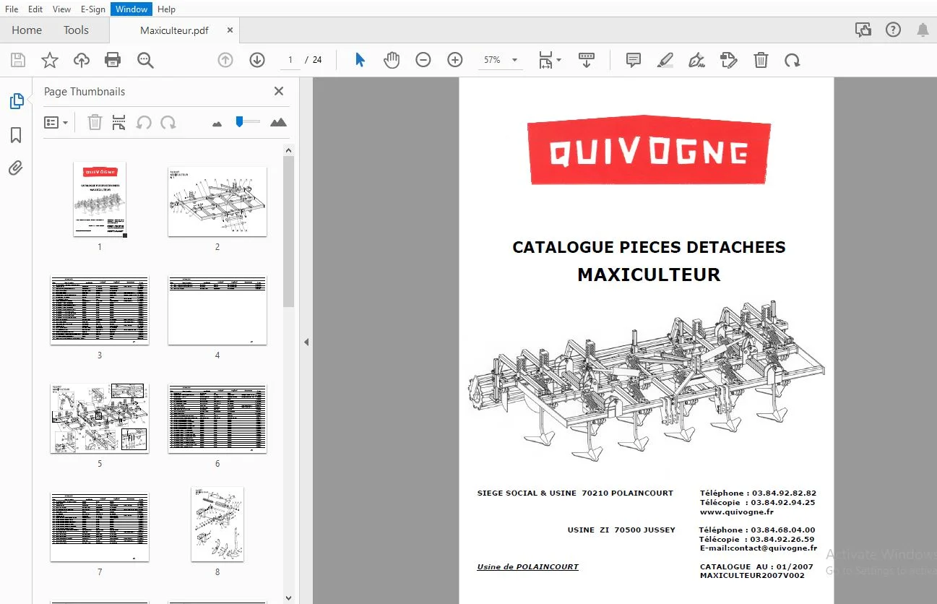The width and height of the screenshot is (937, 604).
Task: Open the zoom level 57% dropdown
Action: coord(500,60)
